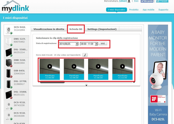Click the Pianificato 11:08:00 caption
The image size is (174, 124).
click(x=98, y=77)
